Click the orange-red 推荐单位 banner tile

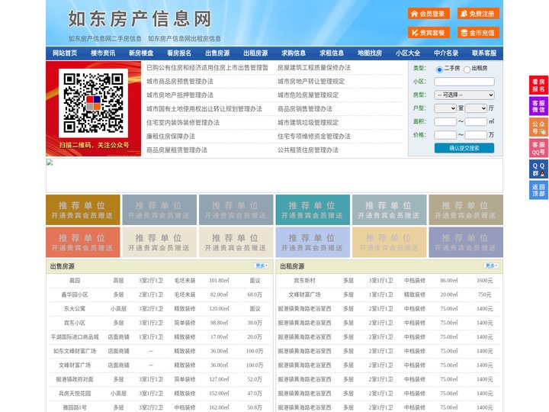click(83, 242)
